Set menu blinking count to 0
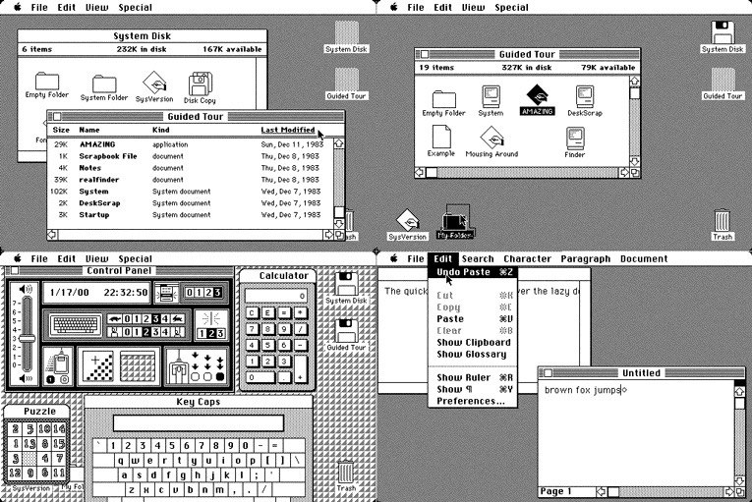752x502 pixels. tap(190, 293)
